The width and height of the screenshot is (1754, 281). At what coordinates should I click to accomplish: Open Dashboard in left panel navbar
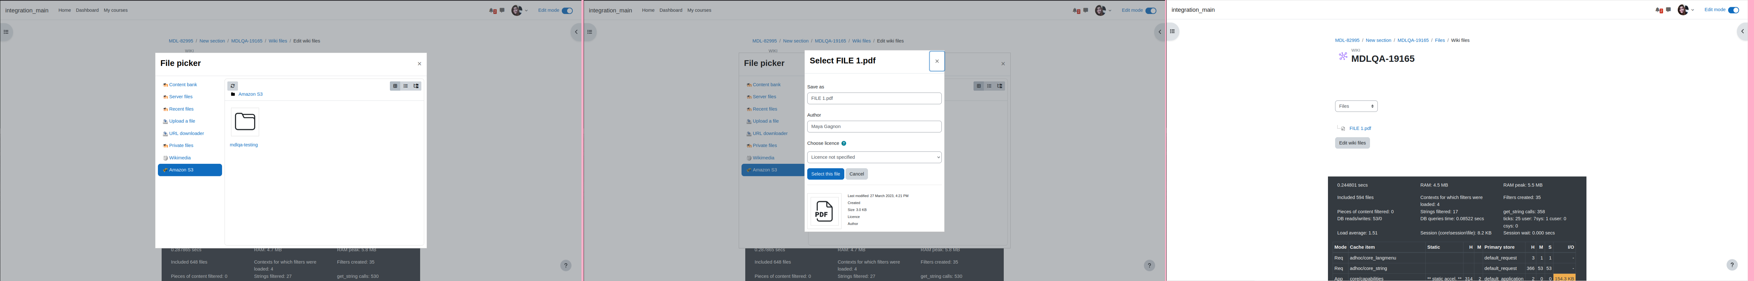[x=87, y=10]
